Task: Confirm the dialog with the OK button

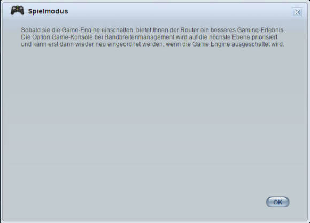Action: 277,202
